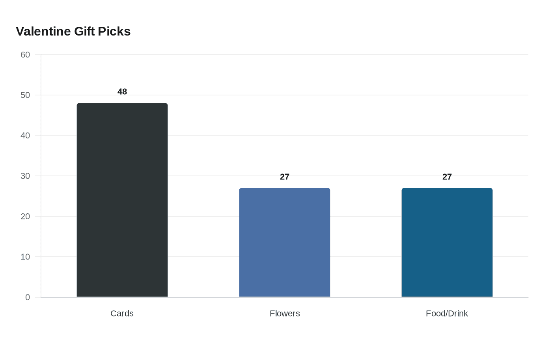The image size is (552, 347).
Task: Click the 60 tick label on y-axis
Action: click(x=25, y=55)
